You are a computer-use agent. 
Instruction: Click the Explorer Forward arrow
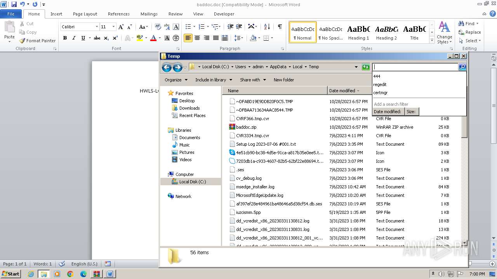pos(177,67)
